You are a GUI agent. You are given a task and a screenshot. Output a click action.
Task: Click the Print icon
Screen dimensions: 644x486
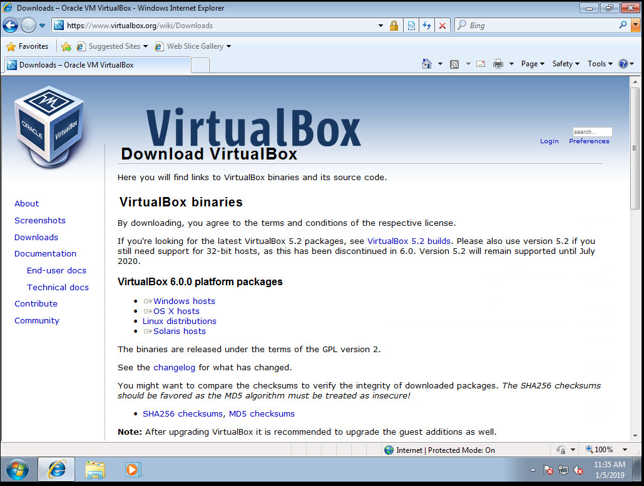(x=498, y=64)
